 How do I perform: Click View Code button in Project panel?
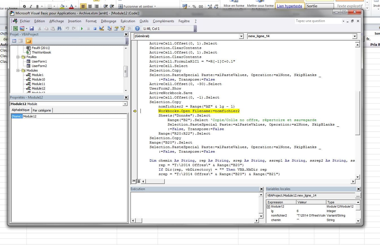pyautogui.click(x=14, y=41)
